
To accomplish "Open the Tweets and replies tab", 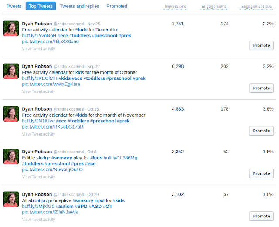I will tap(79, 6).
